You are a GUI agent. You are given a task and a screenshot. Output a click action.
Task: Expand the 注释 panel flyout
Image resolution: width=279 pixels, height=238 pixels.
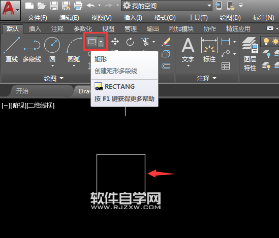point(206,78)
